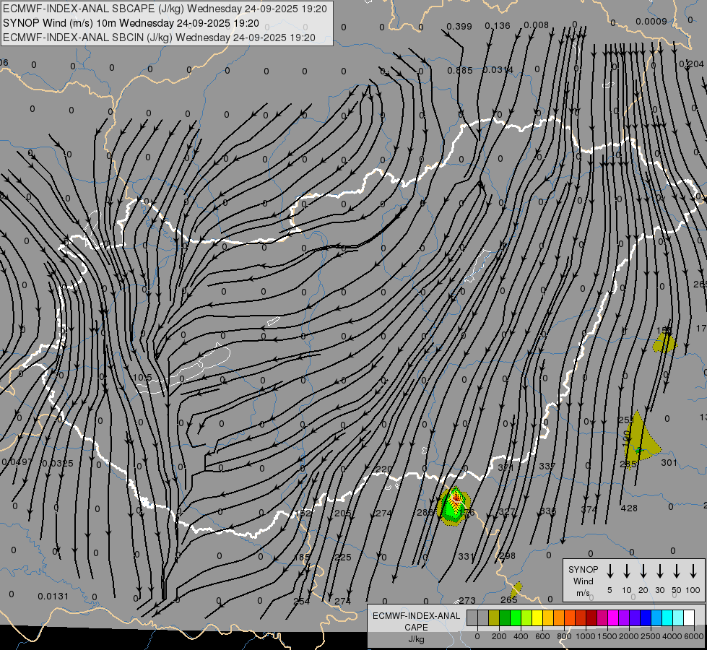Viewport: 707px width, 650px height.
Task: Click the '371' CIN value
Action: (506, 468)
